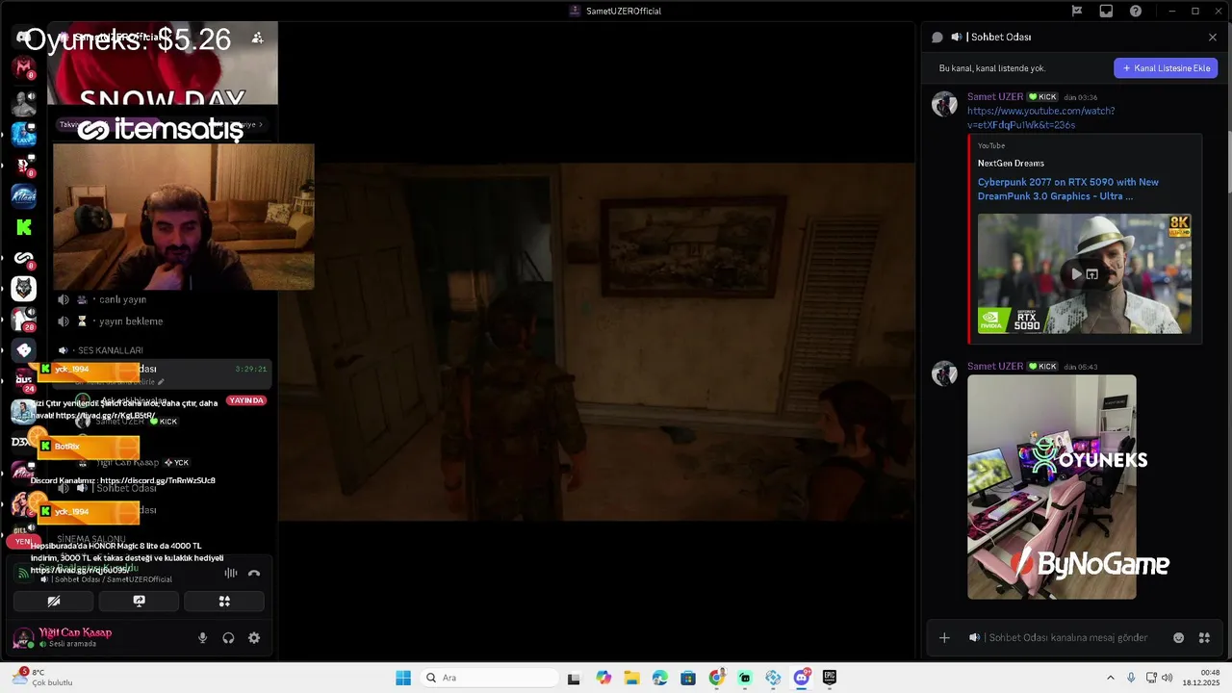The image size is (1232, 693).
Task: Close the Sohbet Odası chat panel
Action: [x=1213, y=38]
